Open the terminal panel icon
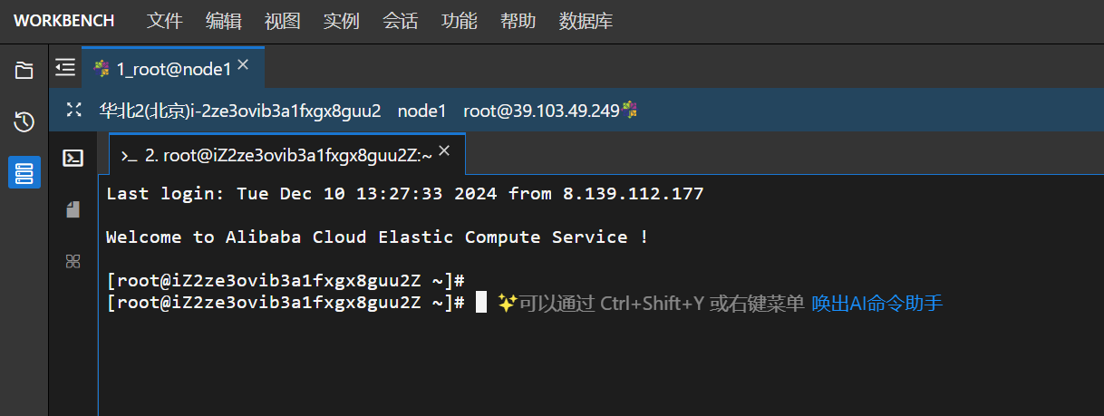 pos(73,159)
